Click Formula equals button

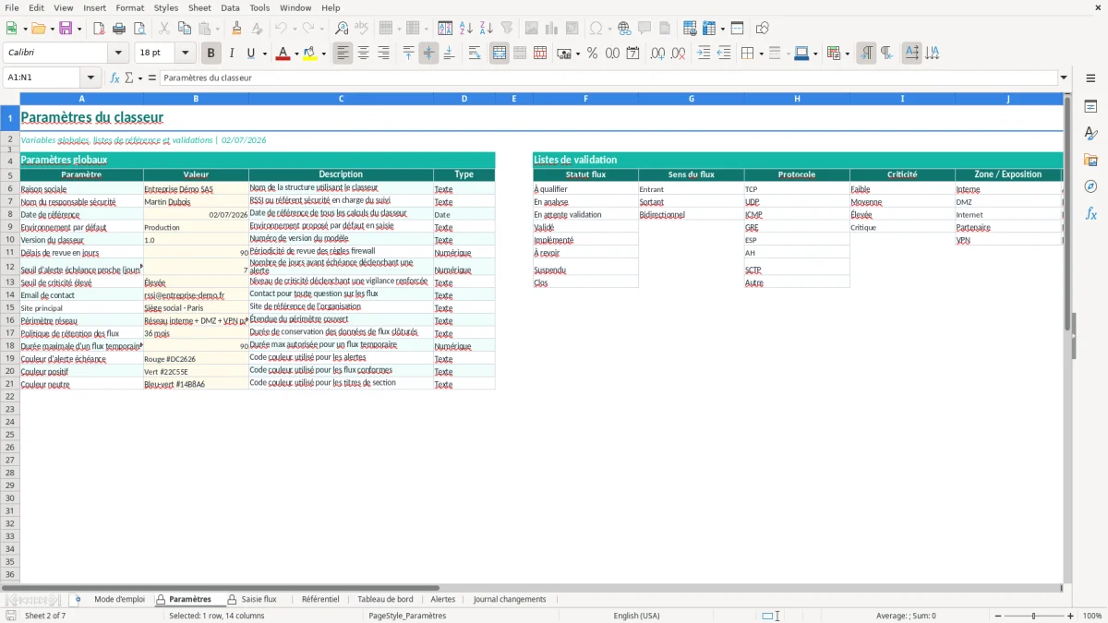(x=152, y=78)
